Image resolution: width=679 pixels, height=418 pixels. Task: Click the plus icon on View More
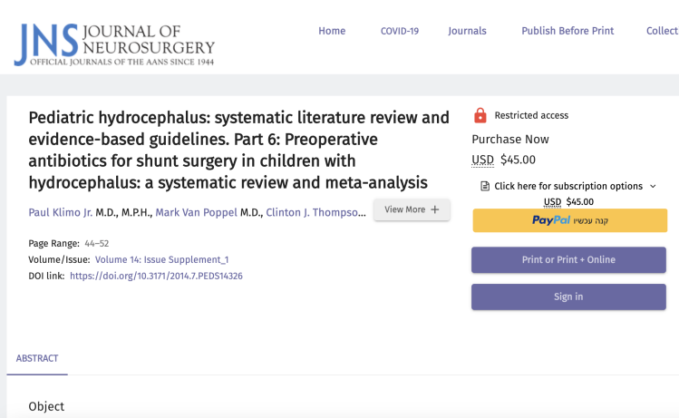(435, 209)
